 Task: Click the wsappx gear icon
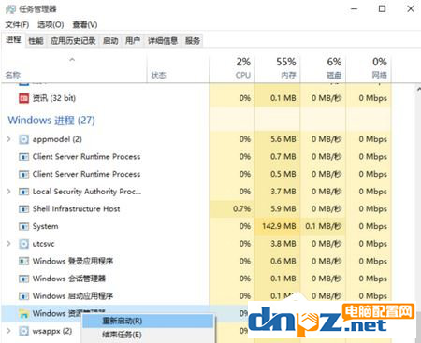(23, 331)
